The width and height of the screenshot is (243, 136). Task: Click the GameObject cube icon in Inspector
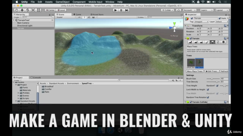pyautogui.click(x=187, y=19)
